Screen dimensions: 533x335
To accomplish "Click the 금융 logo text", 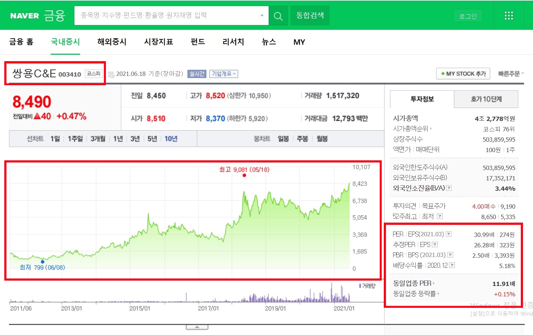I will [x=54, y=15].
